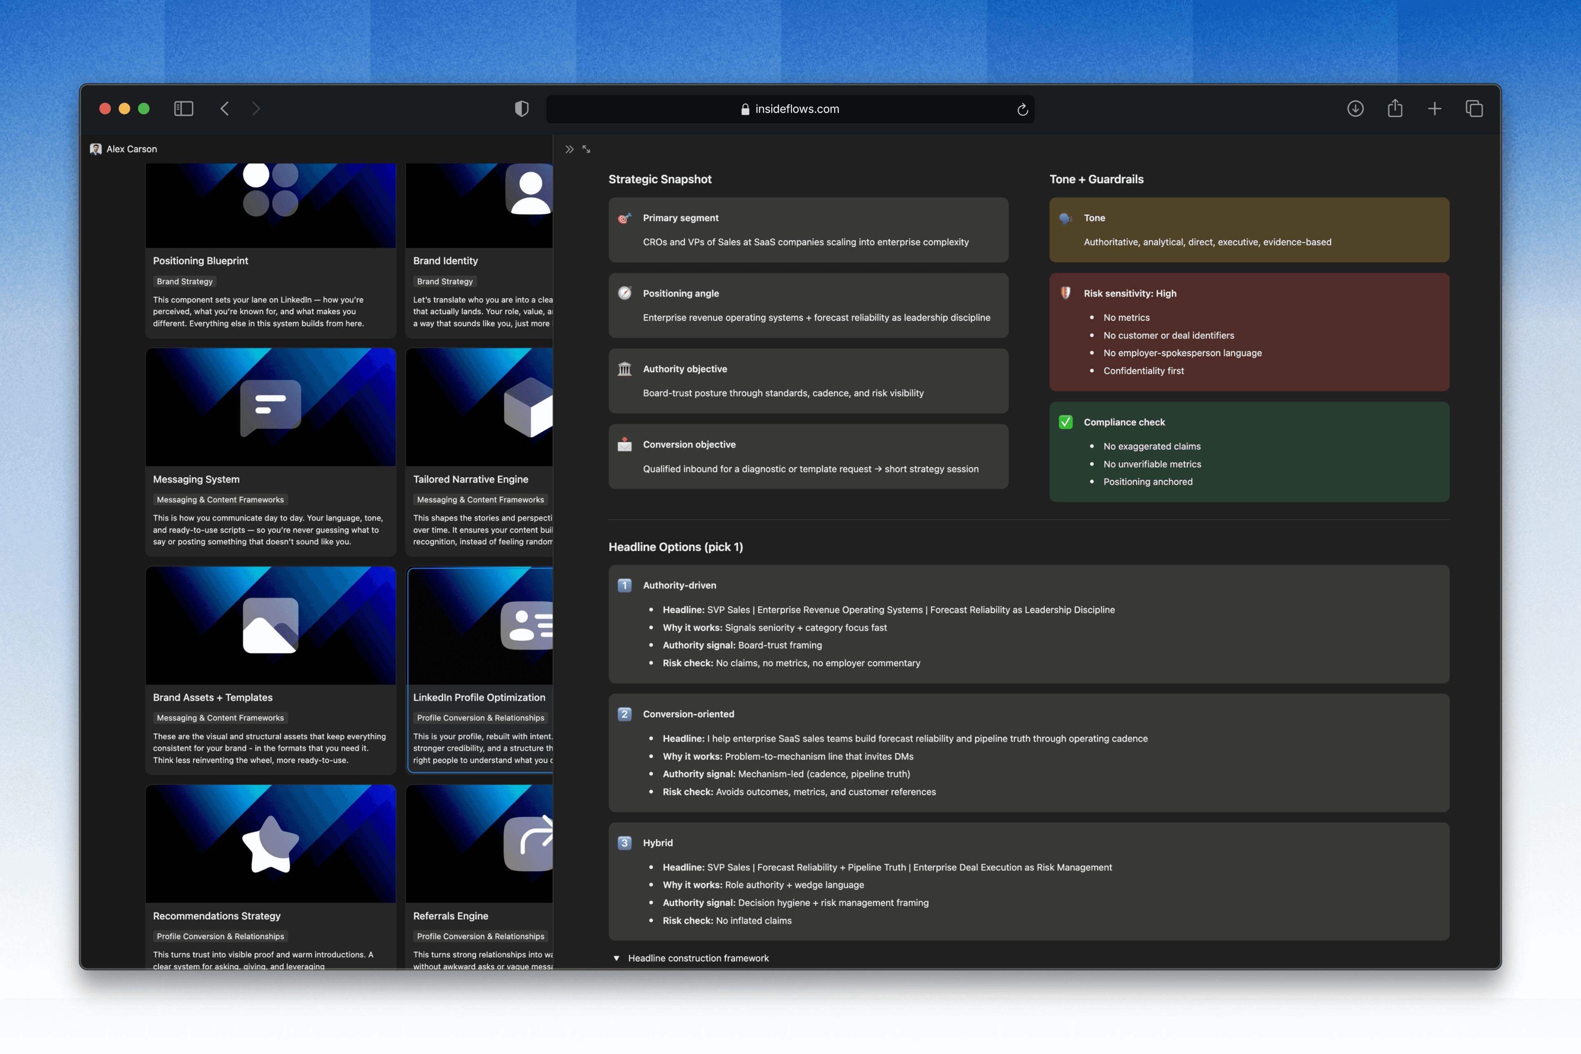Open Messaging System card title

click(x=196, y=479)
